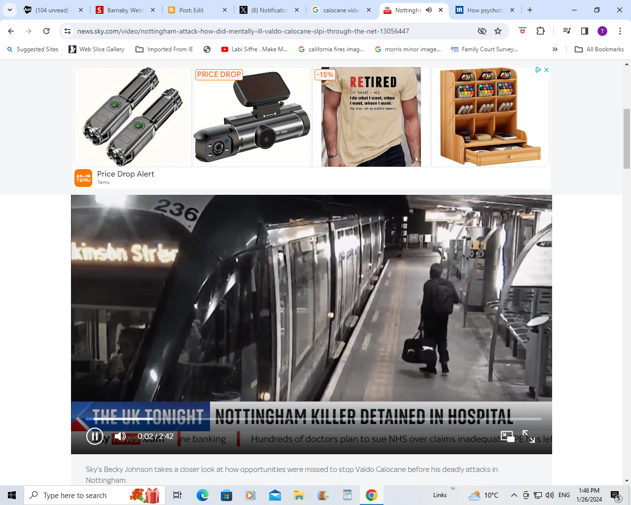
Task: Open a new tab
Action: click(x=530, y=10)
